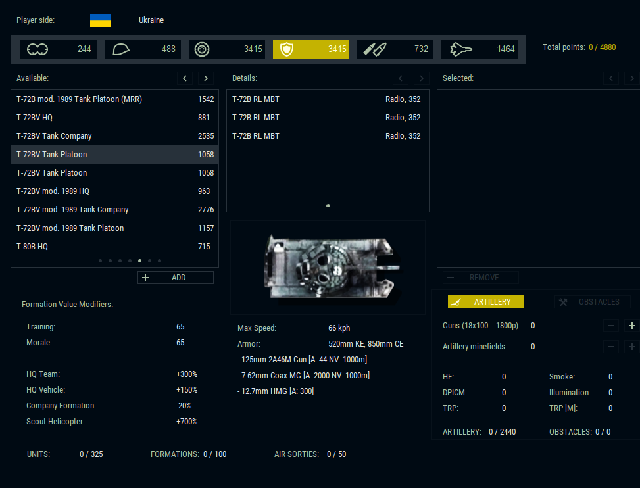Image resolution: width=640 pixels, height=488 pixels.
Task: Click the ADD button
Action: tap(176, 278)
